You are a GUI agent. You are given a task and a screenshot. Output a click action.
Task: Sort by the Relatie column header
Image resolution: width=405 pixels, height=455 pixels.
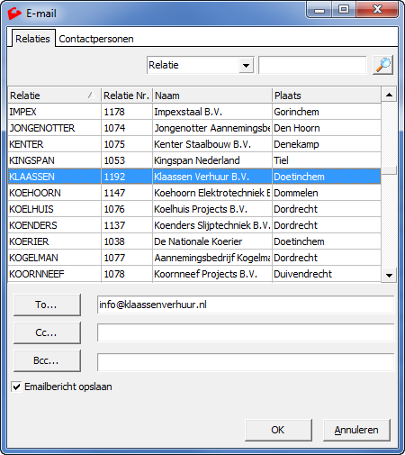(x=54, y=96)
